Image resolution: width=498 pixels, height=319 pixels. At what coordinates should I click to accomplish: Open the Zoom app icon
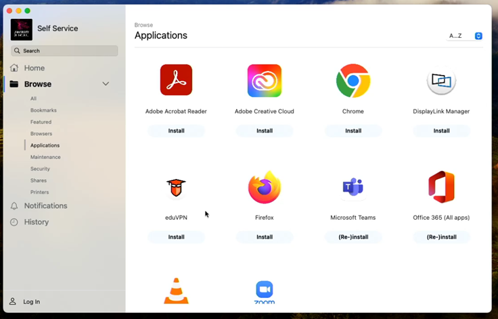pyautogui.click(x=265, y=292)
